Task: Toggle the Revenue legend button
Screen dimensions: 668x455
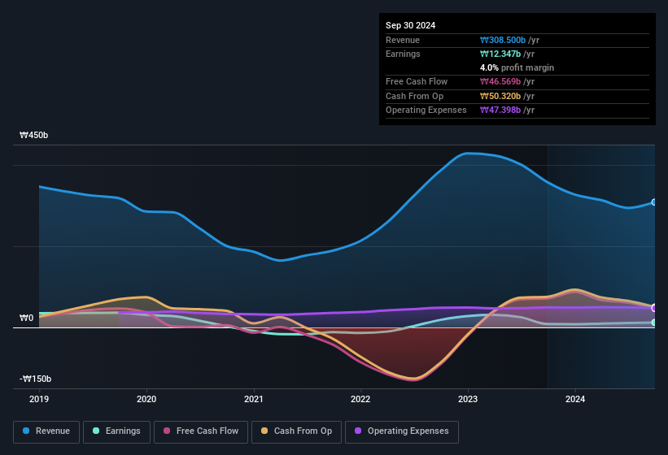Action: click(46, 432)
